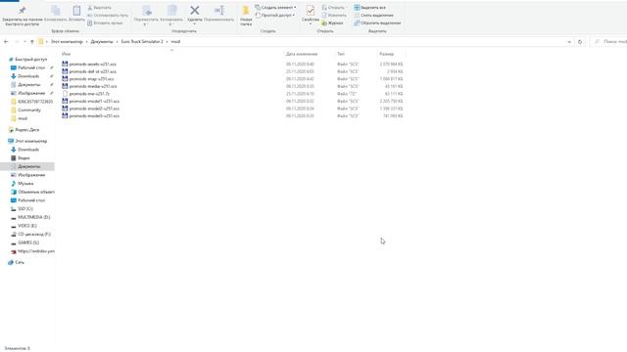Viewport: 627px width, 352px height.
Task: Open the Простой доступ dropdown
Action: pos(274,16)
